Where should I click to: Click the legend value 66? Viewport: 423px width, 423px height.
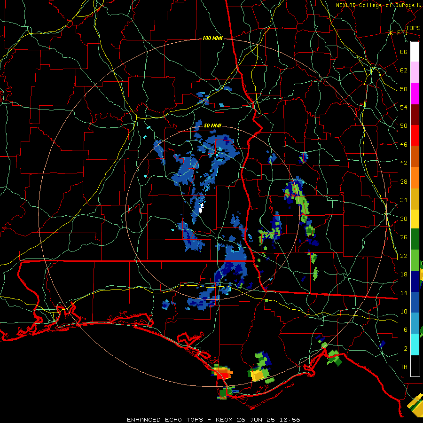click(404, 52)
